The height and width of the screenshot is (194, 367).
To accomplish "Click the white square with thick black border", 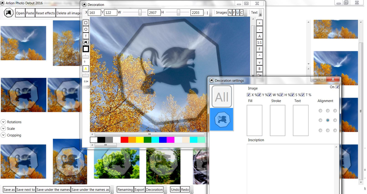I will coord(86,49).
